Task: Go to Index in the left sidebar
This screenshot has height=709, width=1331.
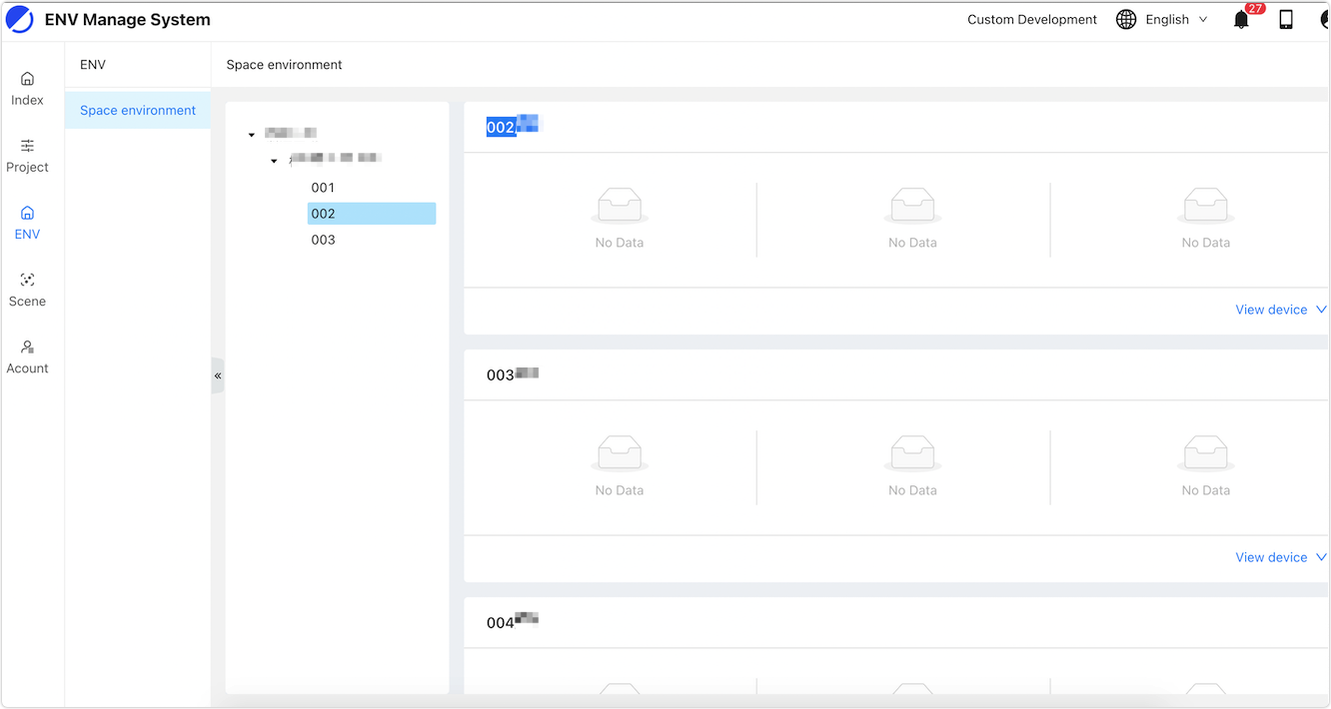Action: pyautogui.click(x=27, y=89)
